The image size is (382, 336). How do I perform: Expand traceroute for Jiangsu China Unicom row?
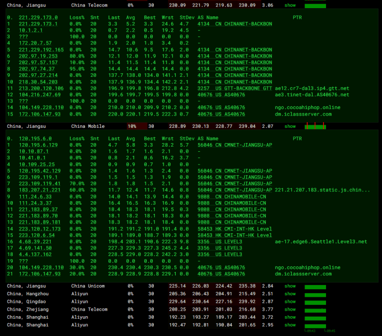point(290,286)
